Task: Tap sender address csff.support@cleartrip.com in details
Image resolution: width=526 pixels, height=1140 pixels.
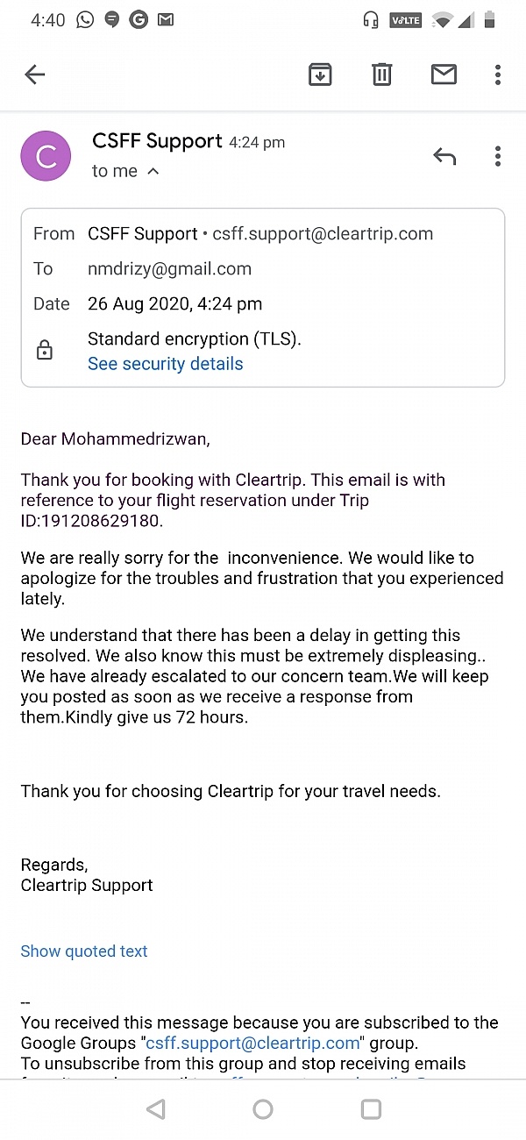Action: (x=323, y=234)
